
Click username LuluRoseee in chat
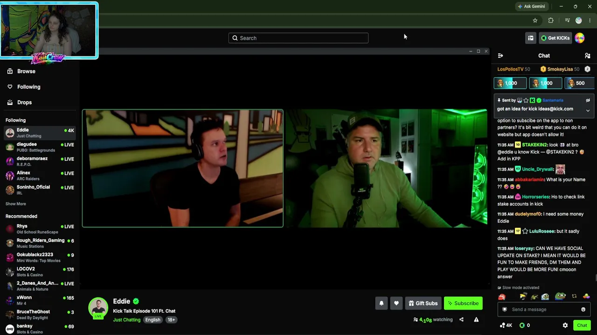[541, 231]
